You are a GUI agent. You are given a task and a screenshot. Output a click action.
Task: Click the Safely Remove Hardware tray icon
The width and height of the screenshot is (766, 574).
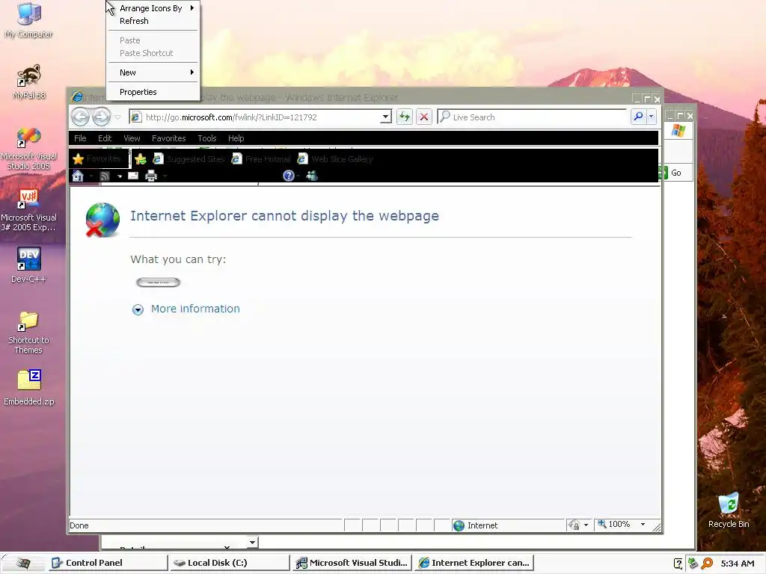click(x=693, y=564)
